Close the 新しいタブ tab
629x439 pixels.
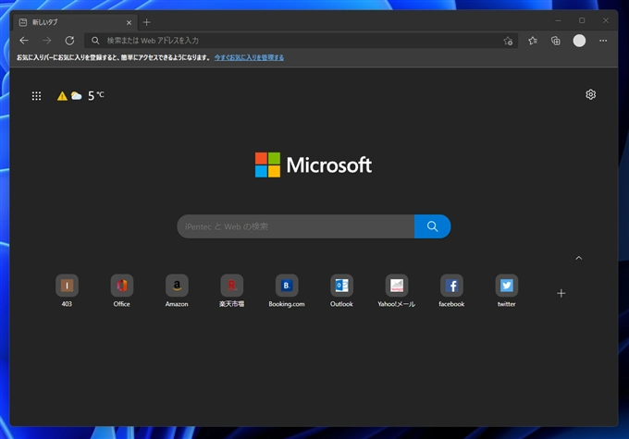(x=129, y=23)
